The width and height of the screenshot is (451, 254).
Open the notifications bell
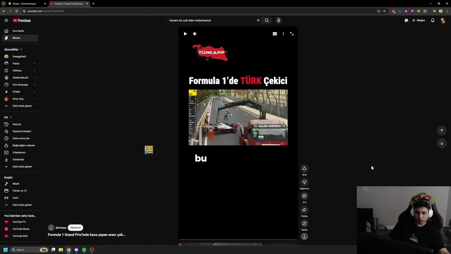(433, 20)
